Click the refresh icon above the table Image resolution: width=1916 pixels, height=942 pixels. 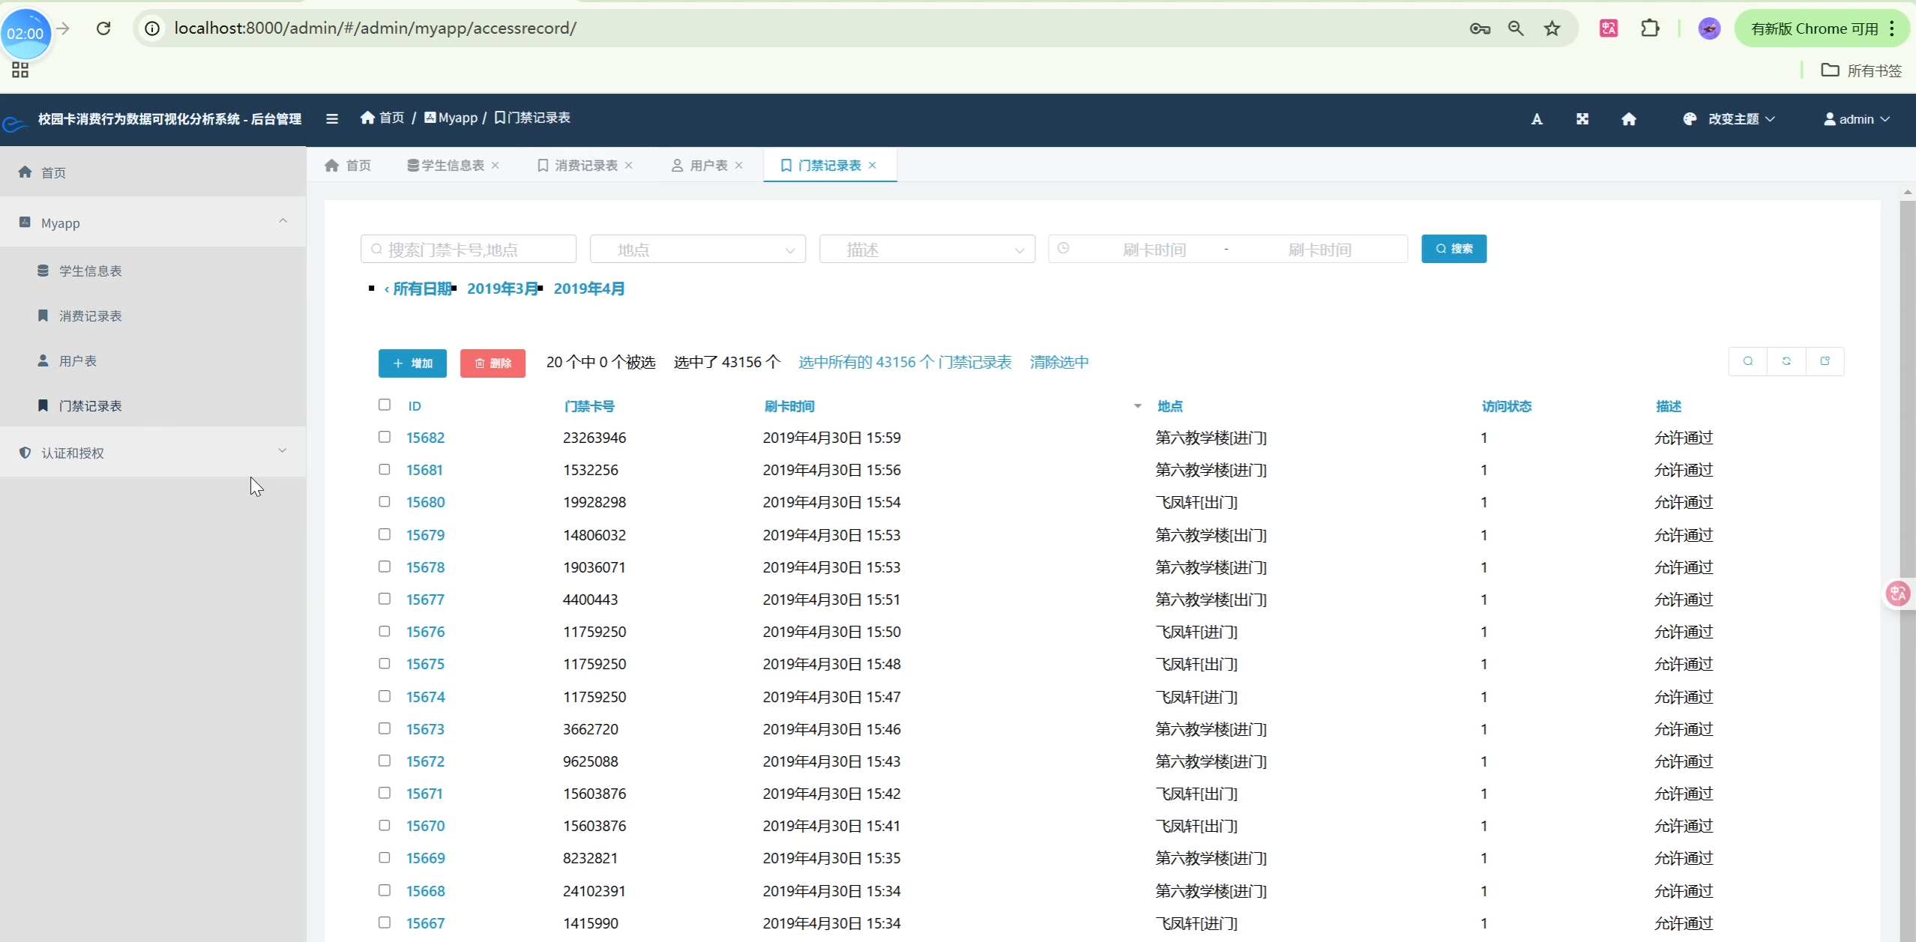pyautogui.click(x=1786, y=362)
